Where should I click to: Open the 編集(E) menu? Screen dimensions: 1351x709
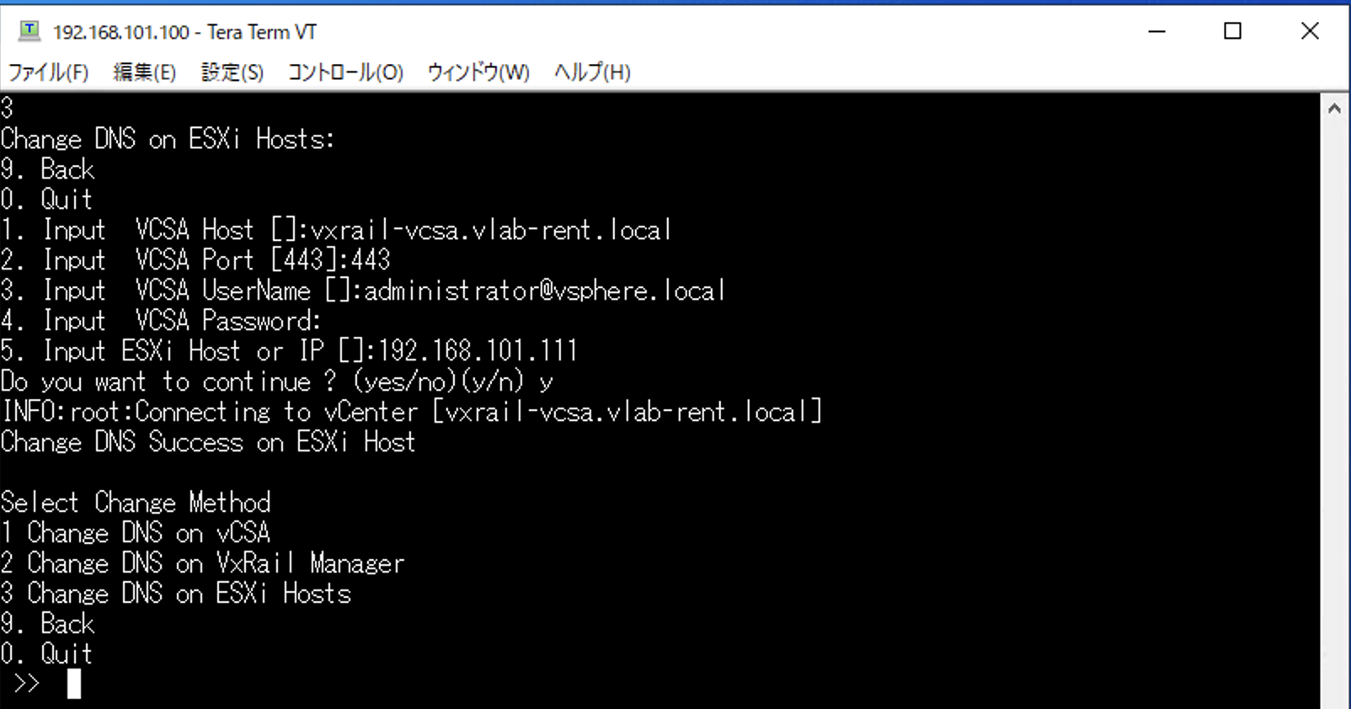click(x=144, y=72)
